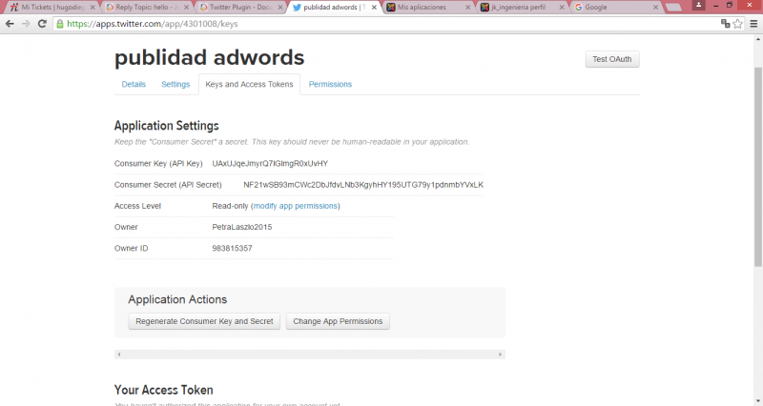Select the Keys and Access Tokens tab
The height and width of the screenshot is (406, 763).
(249, 84)
